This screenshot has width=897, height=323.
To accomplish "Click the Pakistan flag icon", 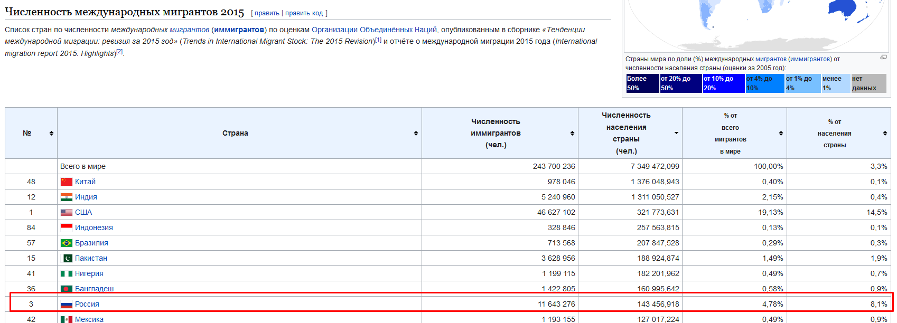I will [68, 258].
